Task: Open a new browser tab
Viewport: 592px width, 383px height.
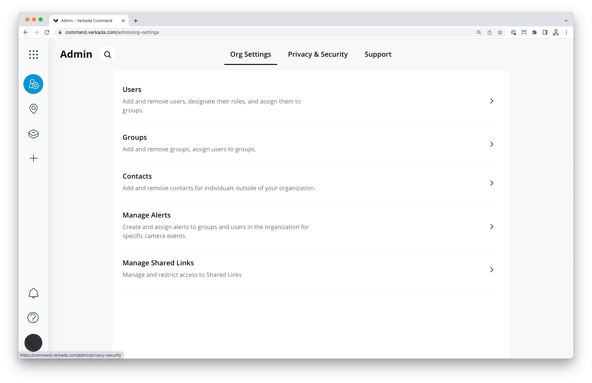Action: point(136,21)
